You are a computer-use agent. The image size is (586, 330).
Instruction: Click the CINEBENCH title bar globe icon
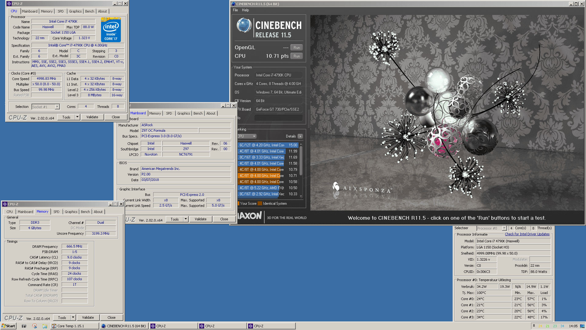(x=233, y=4)
